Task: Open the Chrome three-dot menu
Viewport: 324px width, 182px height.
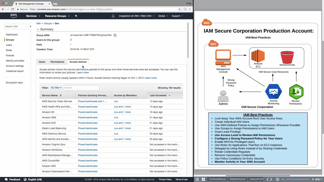Action: pyautogui.click(x=190, y=9)
